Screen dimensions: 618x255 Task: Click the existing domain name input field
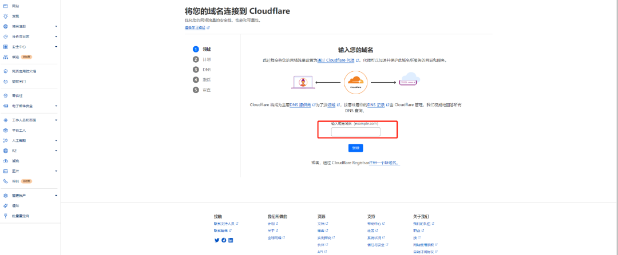(x=355, y=132)
